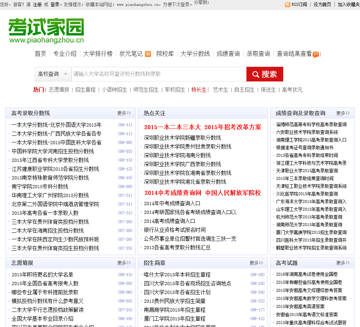
Task: Open 2015年江西省专科大学录取分数线 article
Action: (x=50, y=160)
